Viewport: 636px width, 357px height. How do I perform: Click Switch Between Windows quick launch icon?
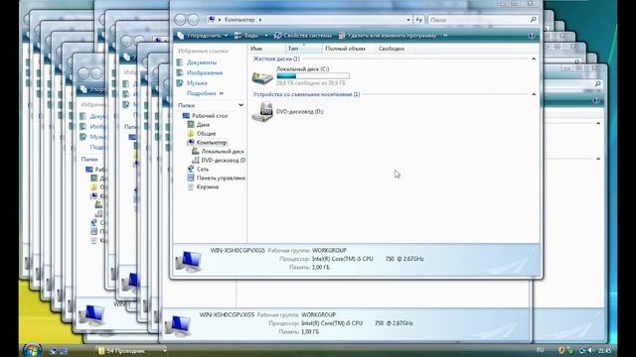64,351
